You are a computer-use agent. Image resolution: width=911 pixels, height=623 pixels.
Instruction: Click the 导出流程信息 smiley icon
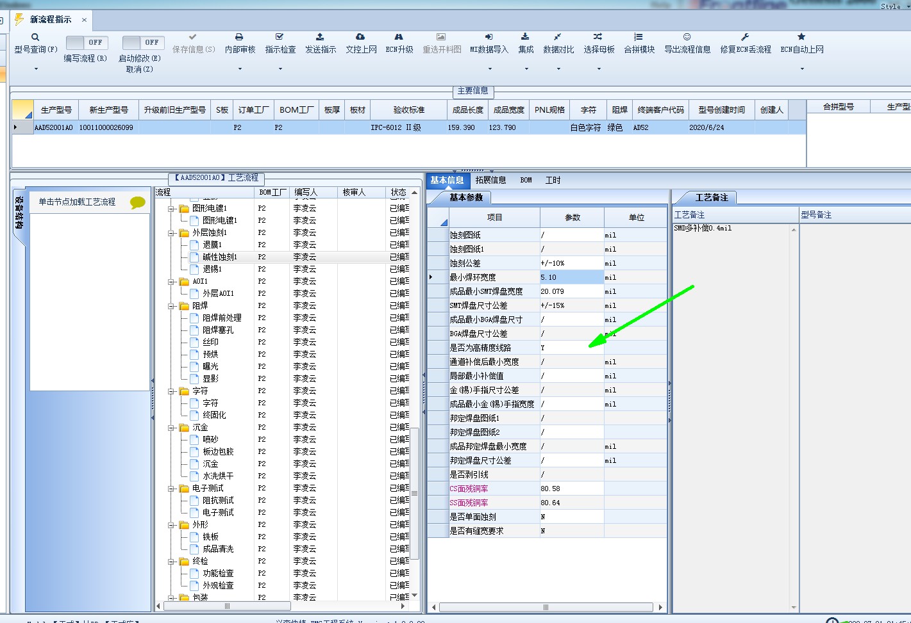[687, 37]
